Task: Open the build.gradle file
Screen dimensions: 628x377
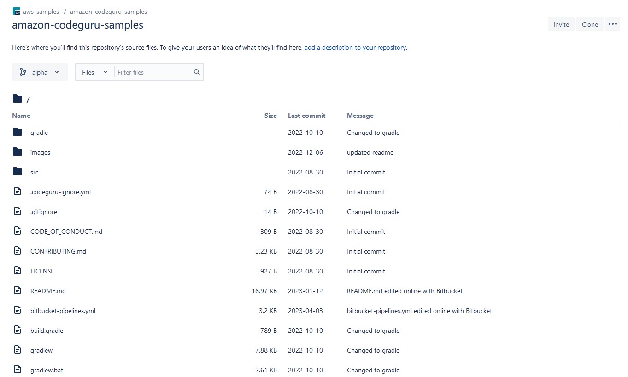Action: click(47, 331)
